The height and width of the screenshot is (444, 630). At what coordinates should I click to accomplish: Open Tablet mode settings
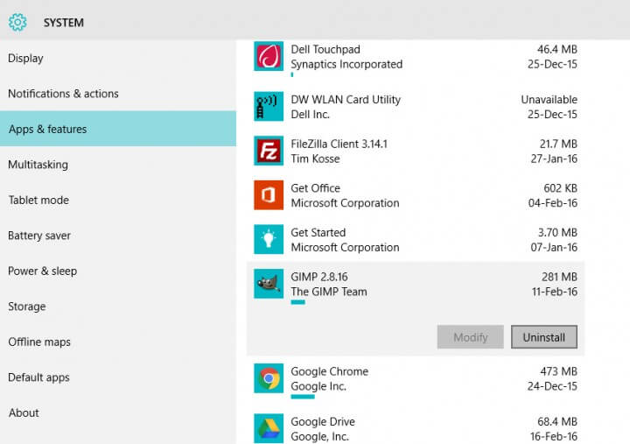point(118,200)
